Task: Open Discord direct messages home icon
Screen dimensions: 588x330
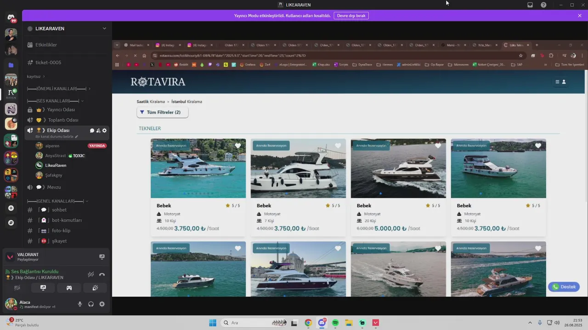Action: [11, 17]
